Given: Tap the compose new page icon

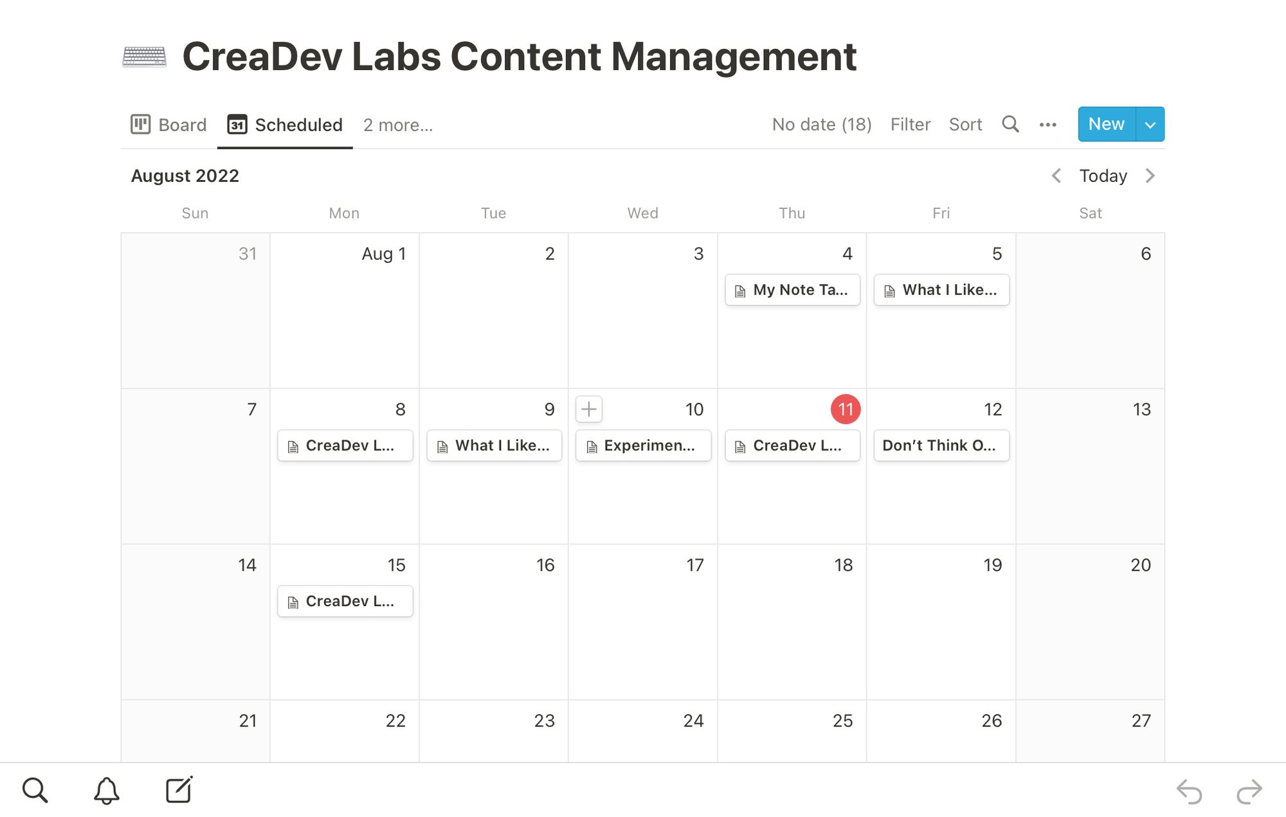Looking at the screenshot, I should pyautogui.click(x=179, y=789).
